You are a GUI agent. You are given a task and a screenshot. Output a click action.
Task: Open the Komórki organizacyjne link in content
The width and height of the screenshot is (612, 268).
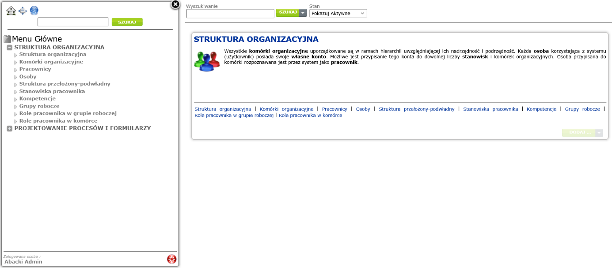(x=286, y=109)
